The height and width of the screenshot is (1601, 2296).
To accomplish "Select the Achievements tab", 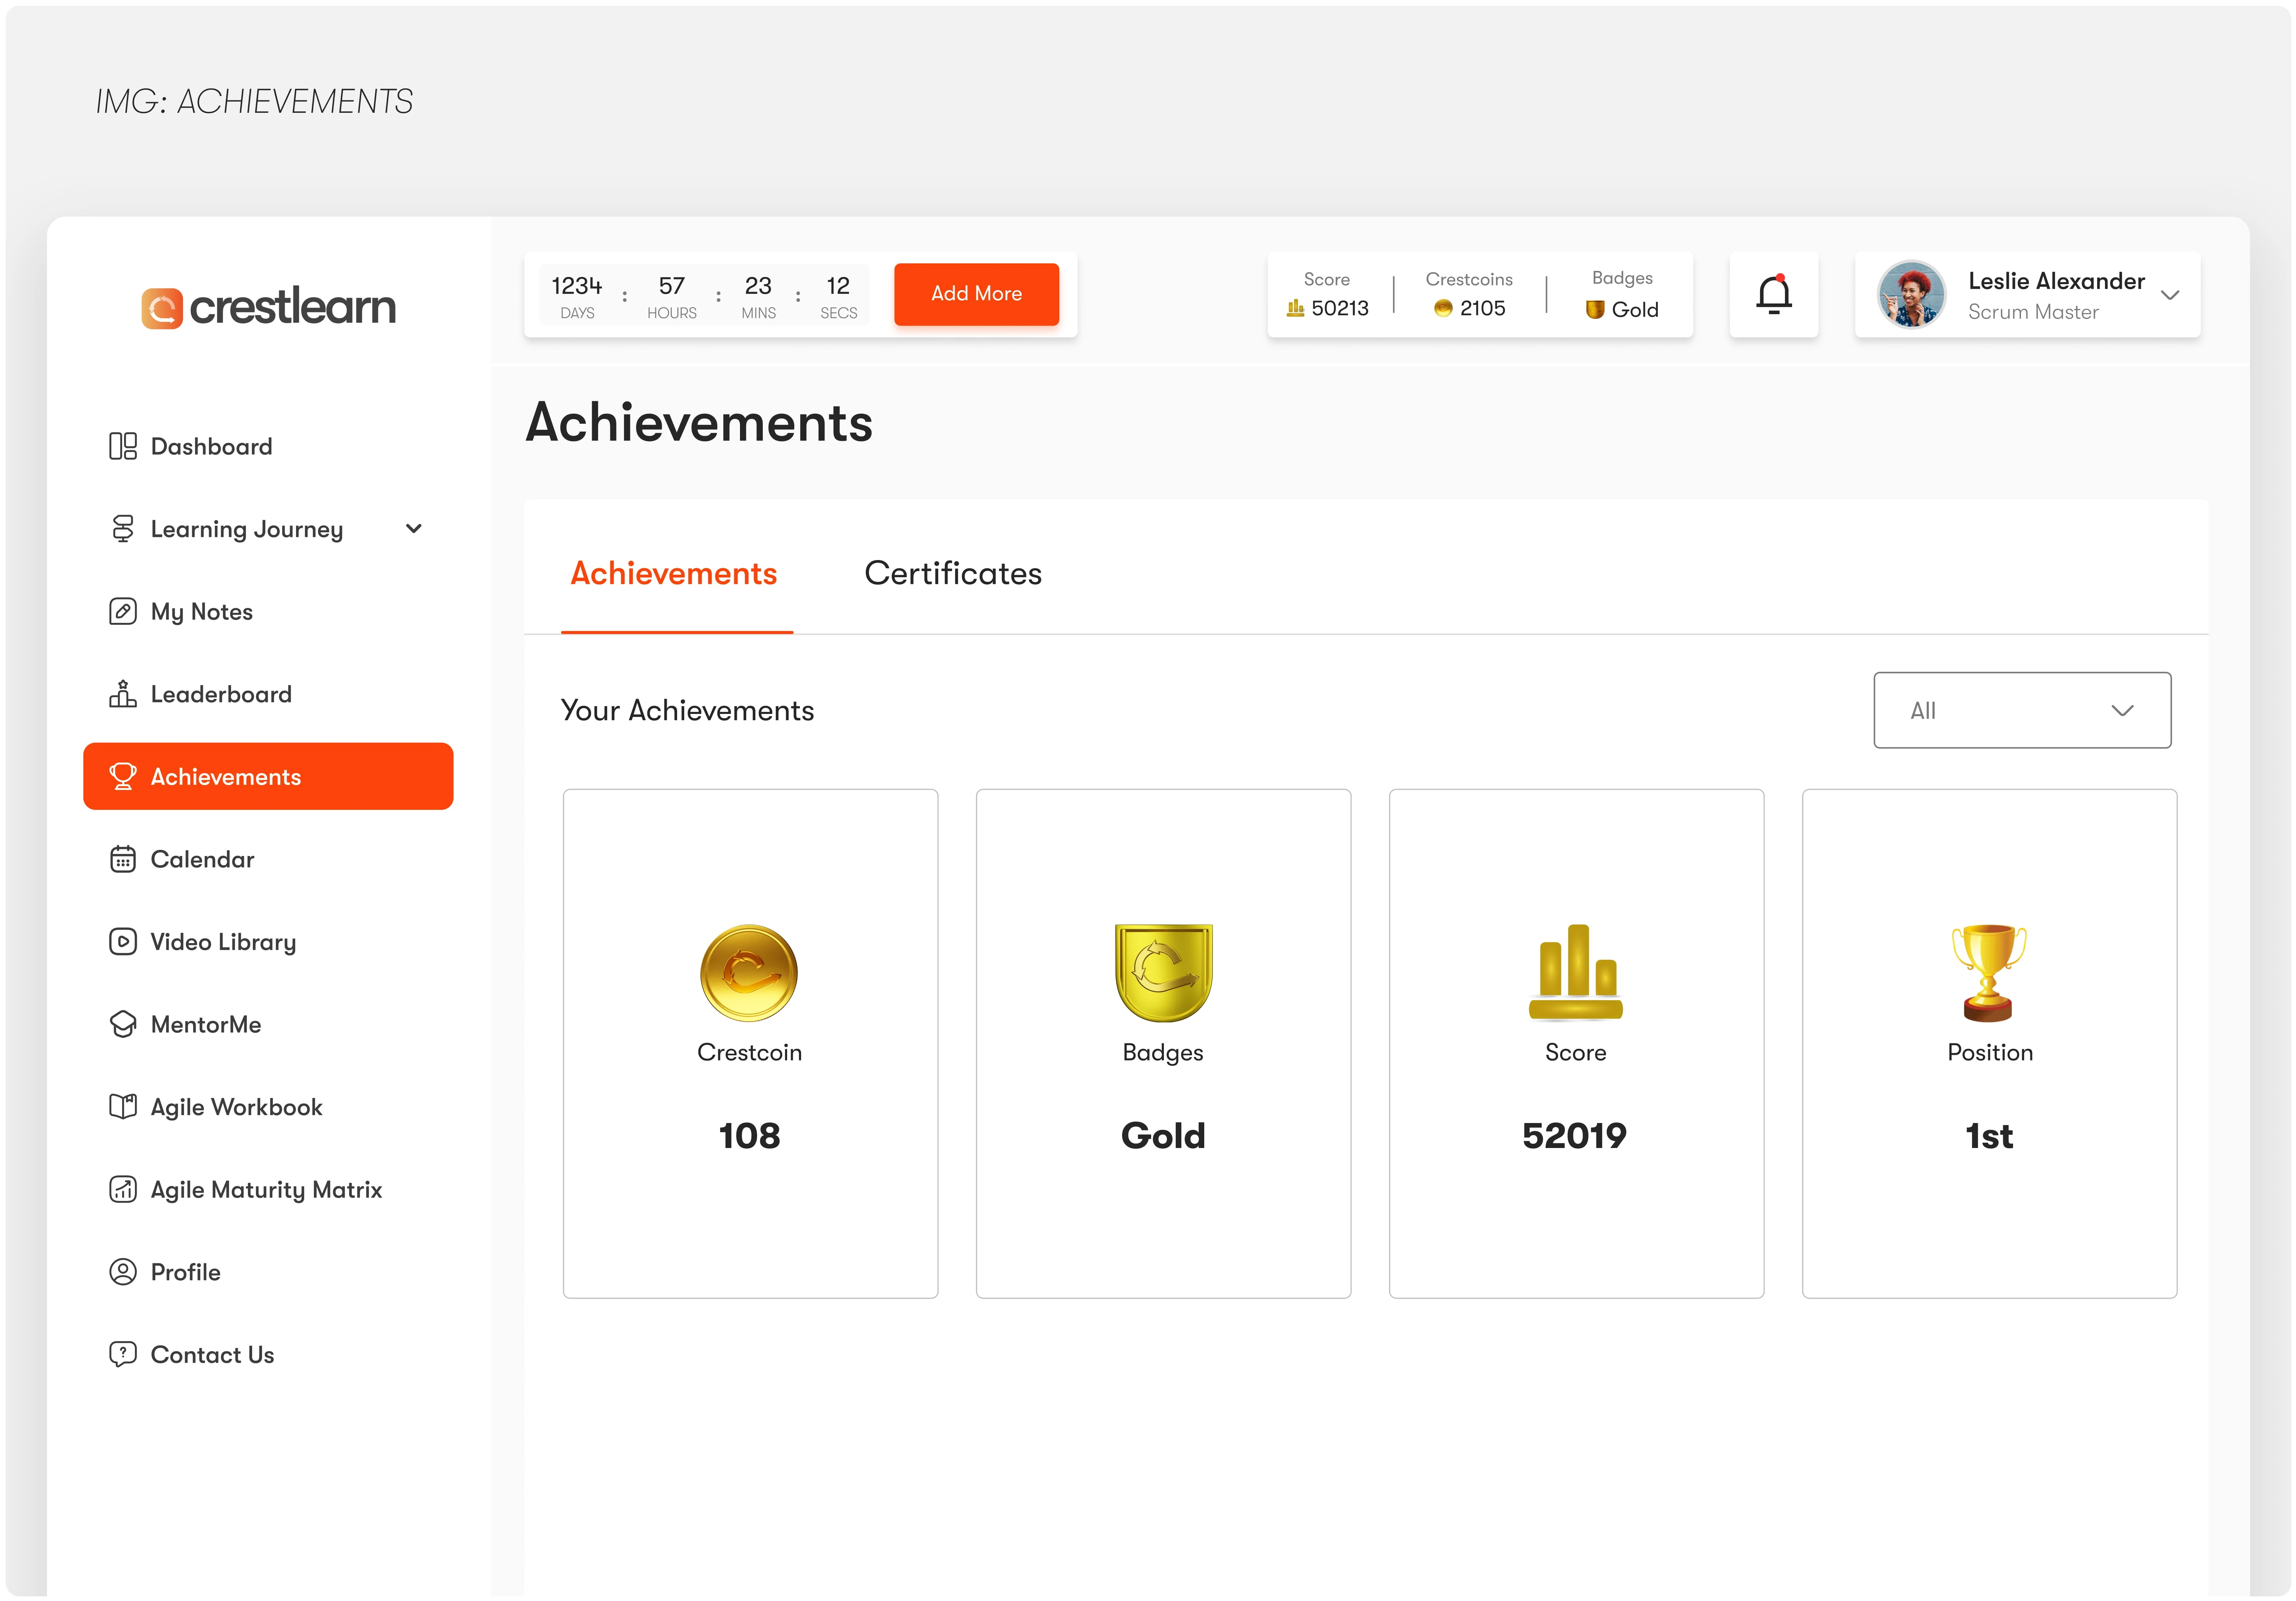I will tap(674, 574).
